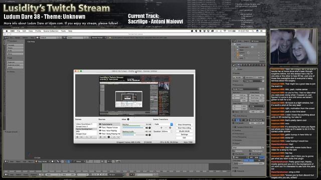Click the Translate button in Blender tool shelf

tap(16, 45)
